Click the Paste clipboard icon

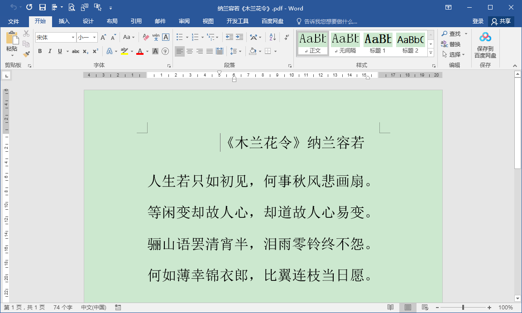tap(12, 38)
